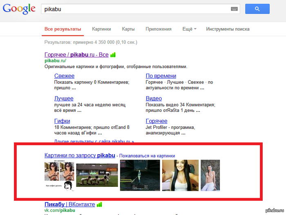Click green bars icon beside Пикабу ВКонтакте result
Viewport: 286px width, 215px height.
(100, 204)
